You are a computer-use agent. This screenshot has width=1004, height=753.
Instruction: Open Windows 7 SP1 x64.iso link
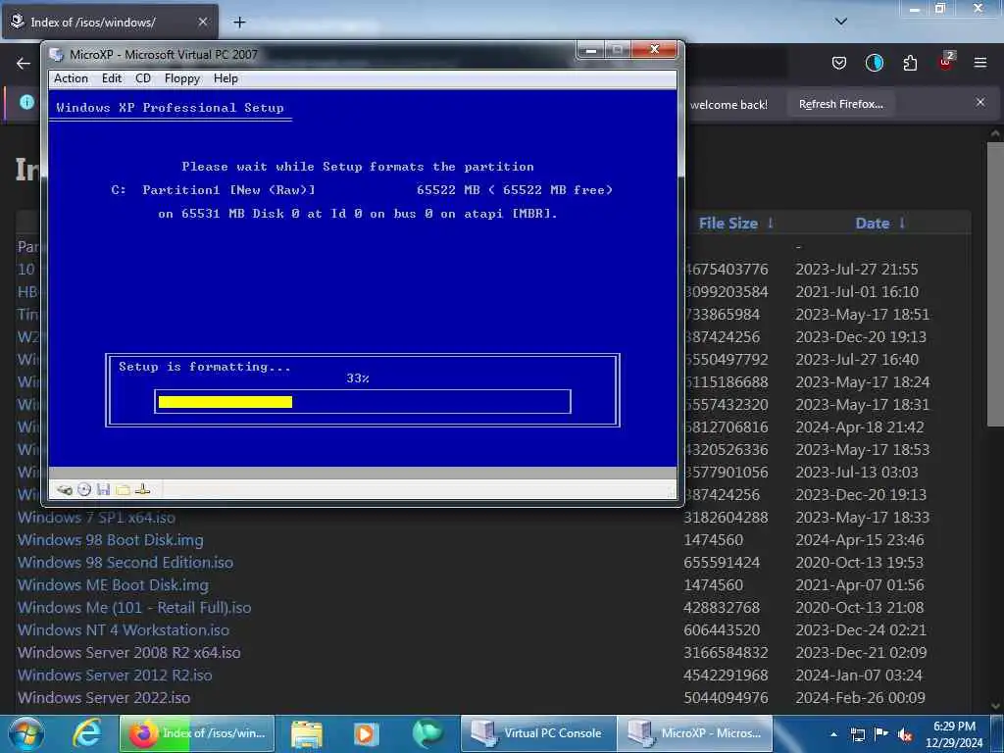[x=96, y=518]
